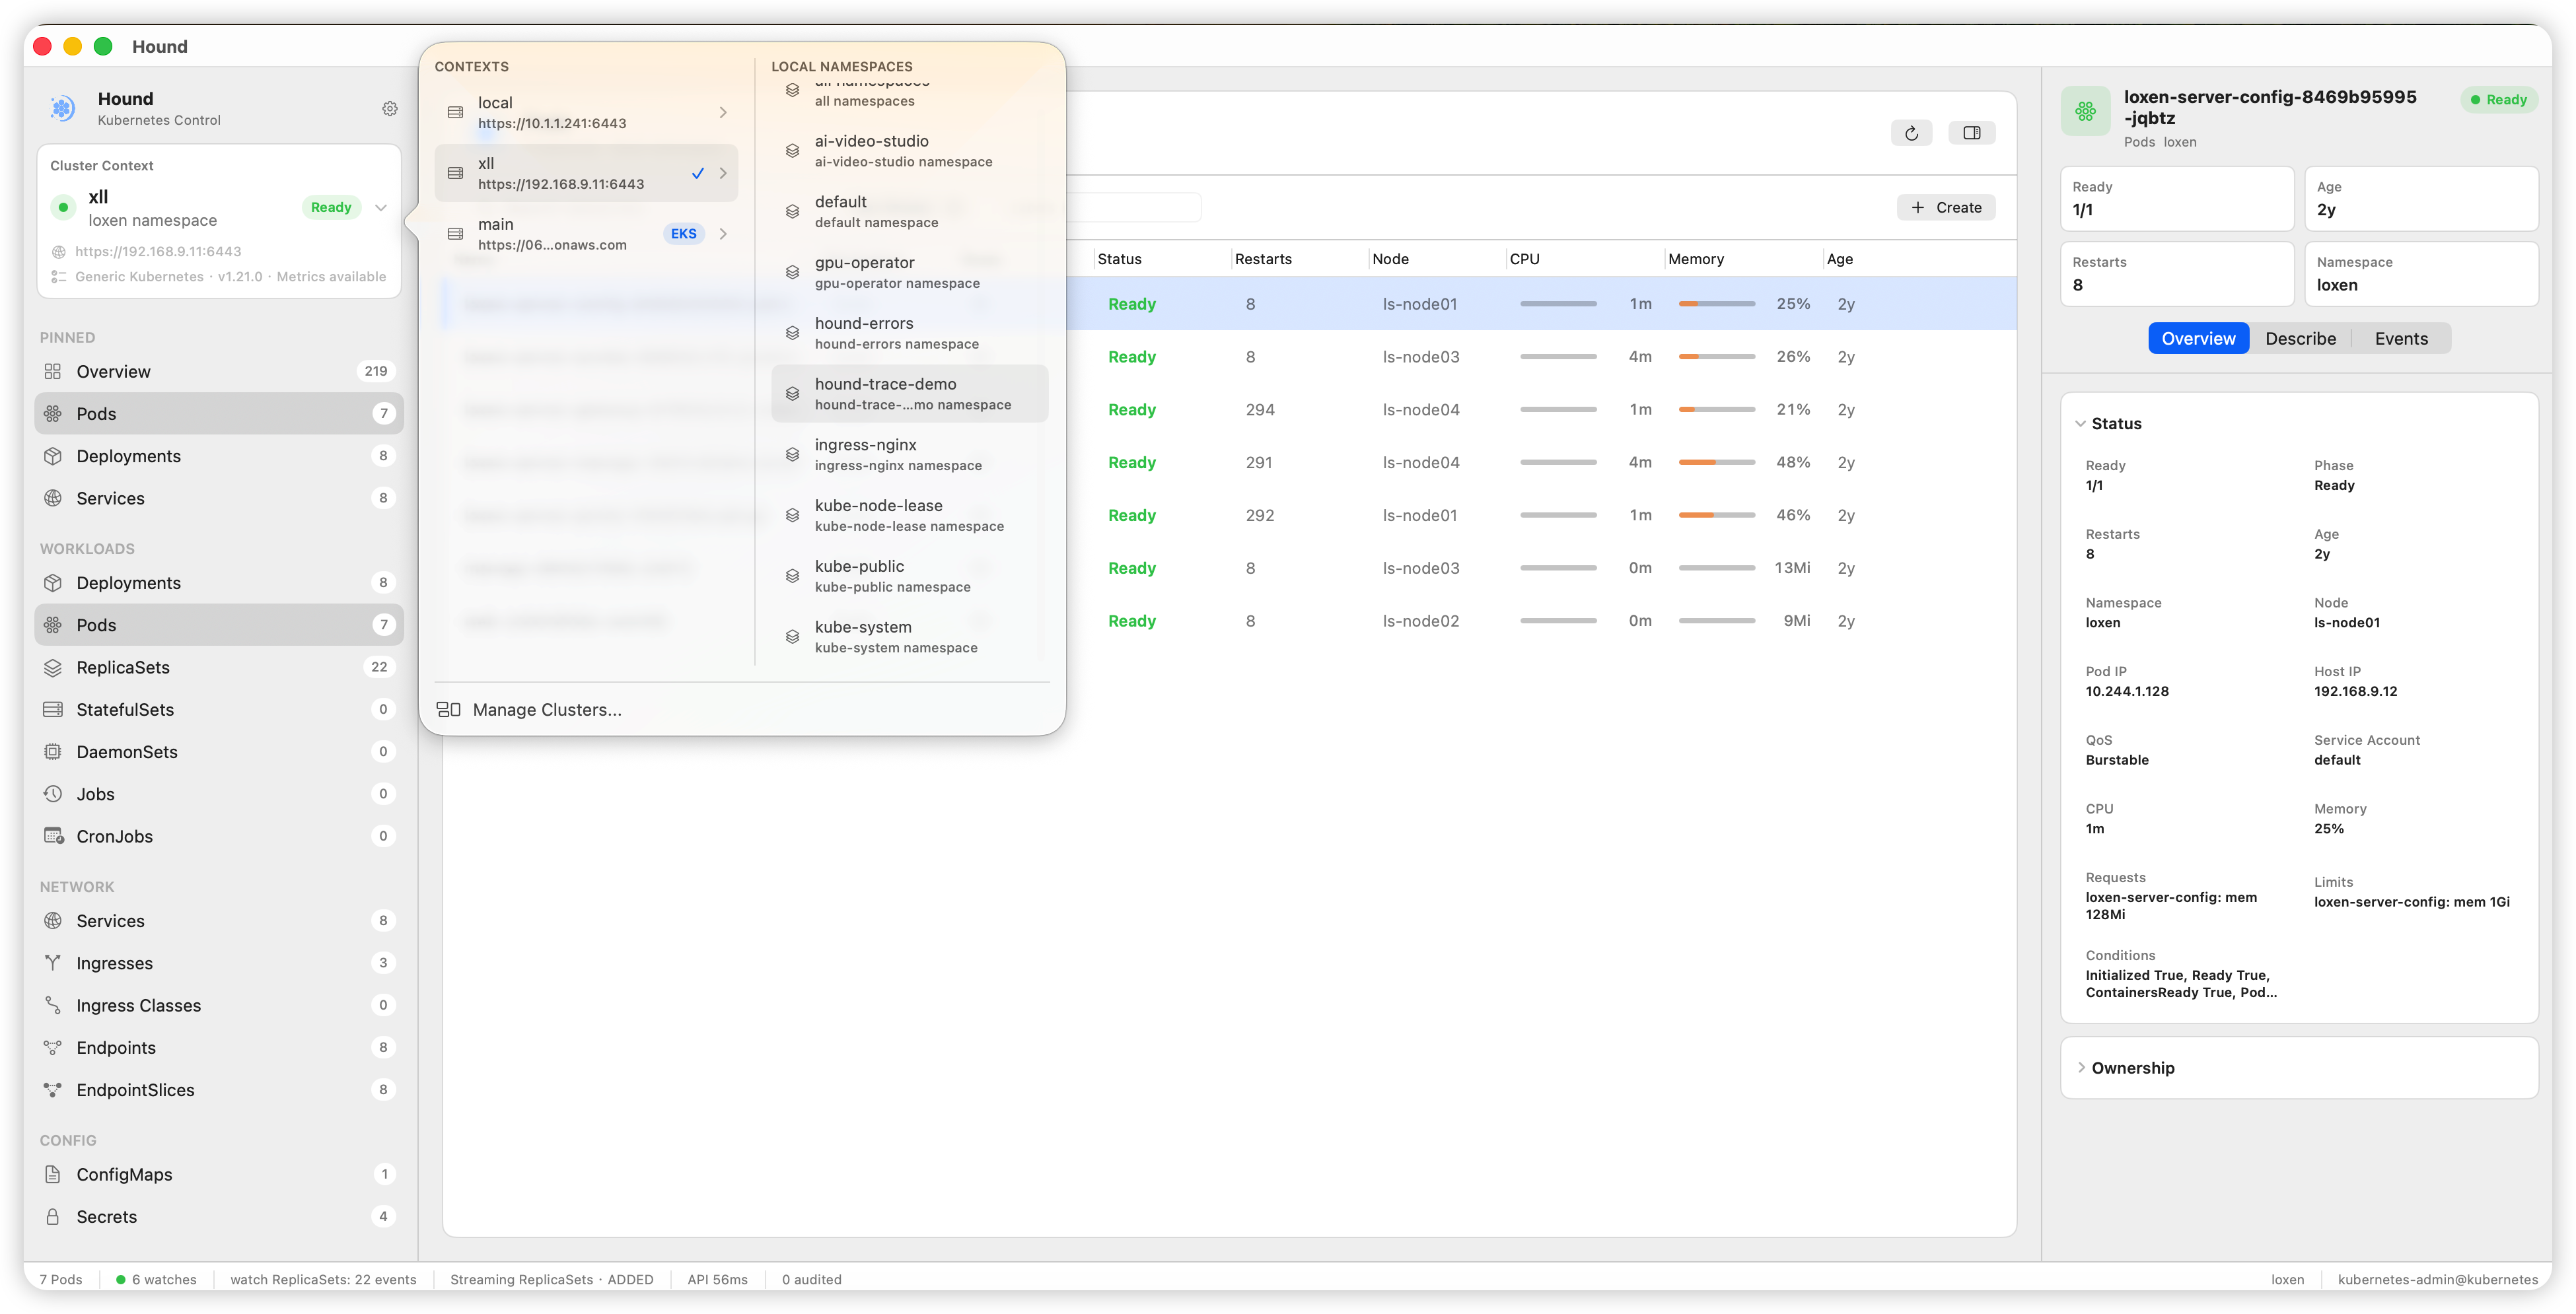Click the Manage Clusters icon entry
This screenshot has width=2576, height=1314.
pos(448,709)
